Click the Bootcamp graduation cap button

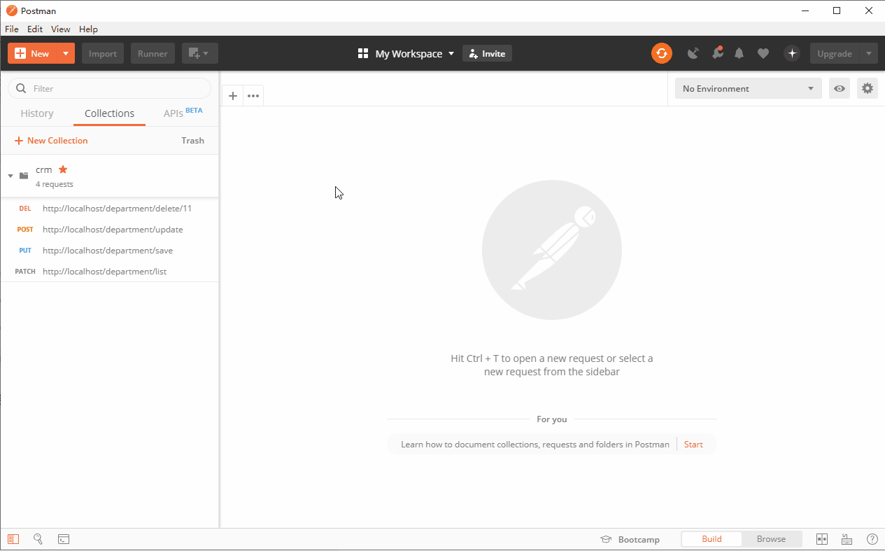point(630,539)
